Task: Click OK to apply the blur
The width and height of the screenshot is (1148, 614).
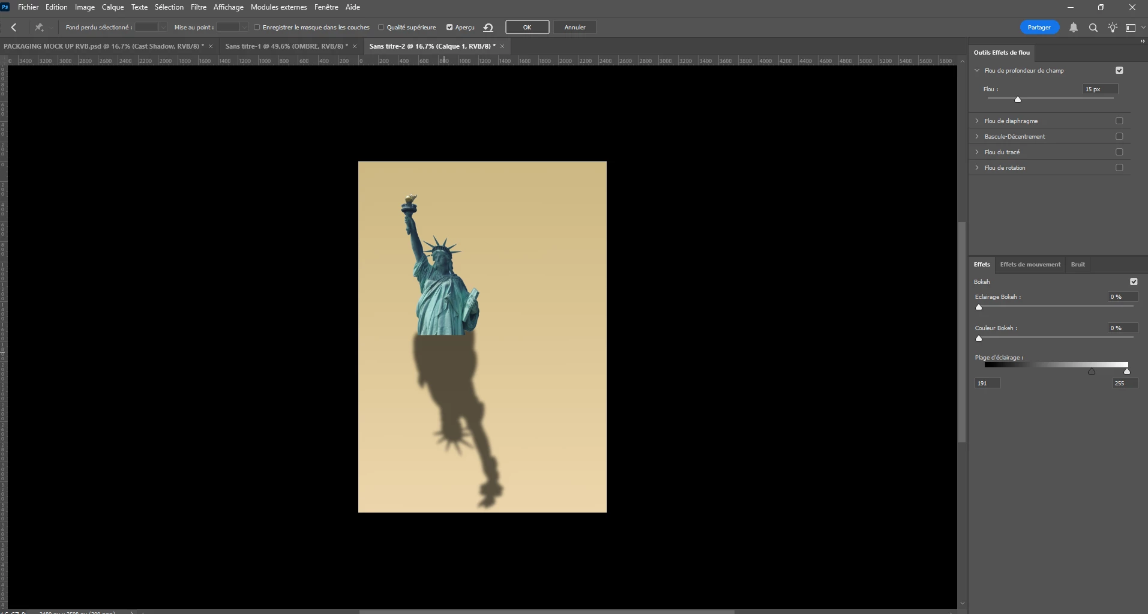Action: coord(527,27)
